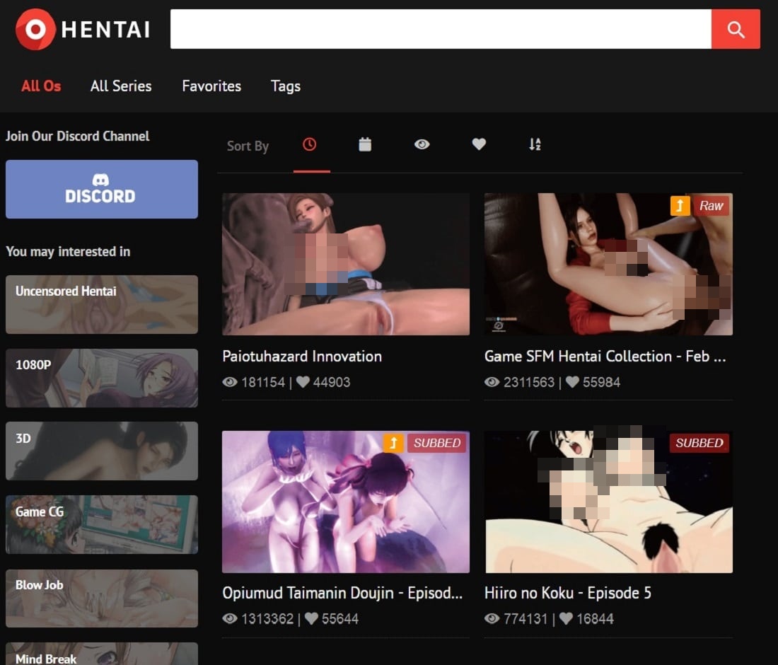Open the 3D category in the sidebar
Image resolution: width=778 pixels, height=665 pixels.
(x=102, y=451)
